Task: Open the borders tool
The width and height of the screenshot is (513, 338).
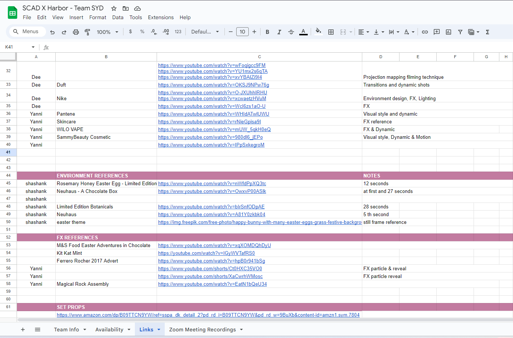Action: point(331,32)
